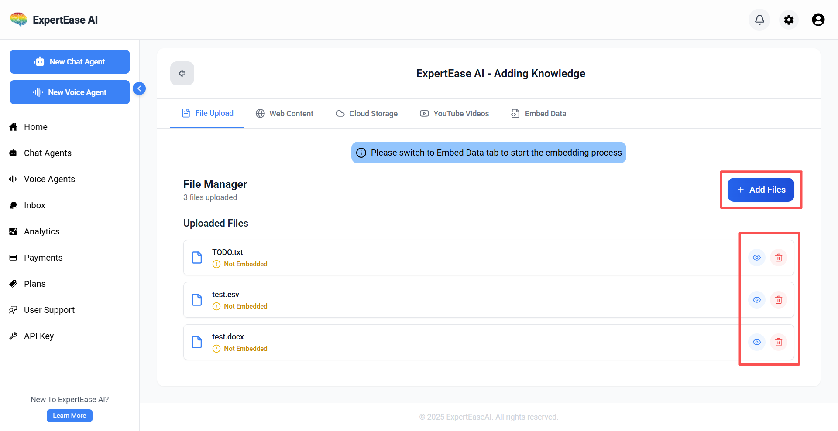Click the Add Files button

(x=761, y=190)
